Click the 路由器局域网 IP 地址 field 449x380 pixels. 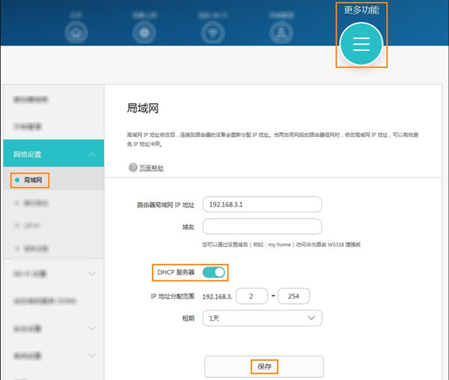pyautogui.click(x=262, y=205)
